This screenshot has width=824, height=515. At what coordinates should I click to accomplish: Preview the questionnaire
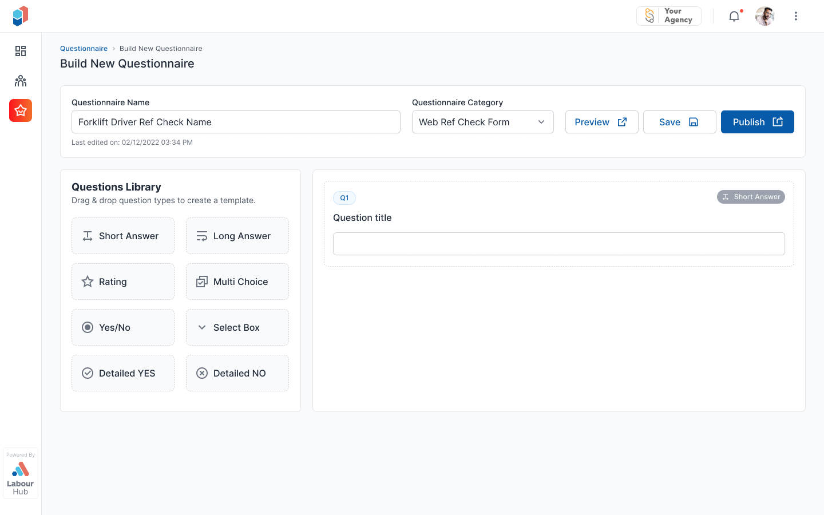tap(601, 122)
